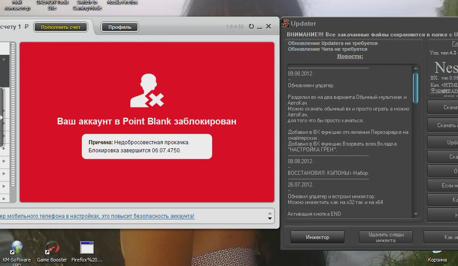The image size is (458, 266).
Task: Select the KM-Software SPD desktop shortcut
Action: [17, 253]
